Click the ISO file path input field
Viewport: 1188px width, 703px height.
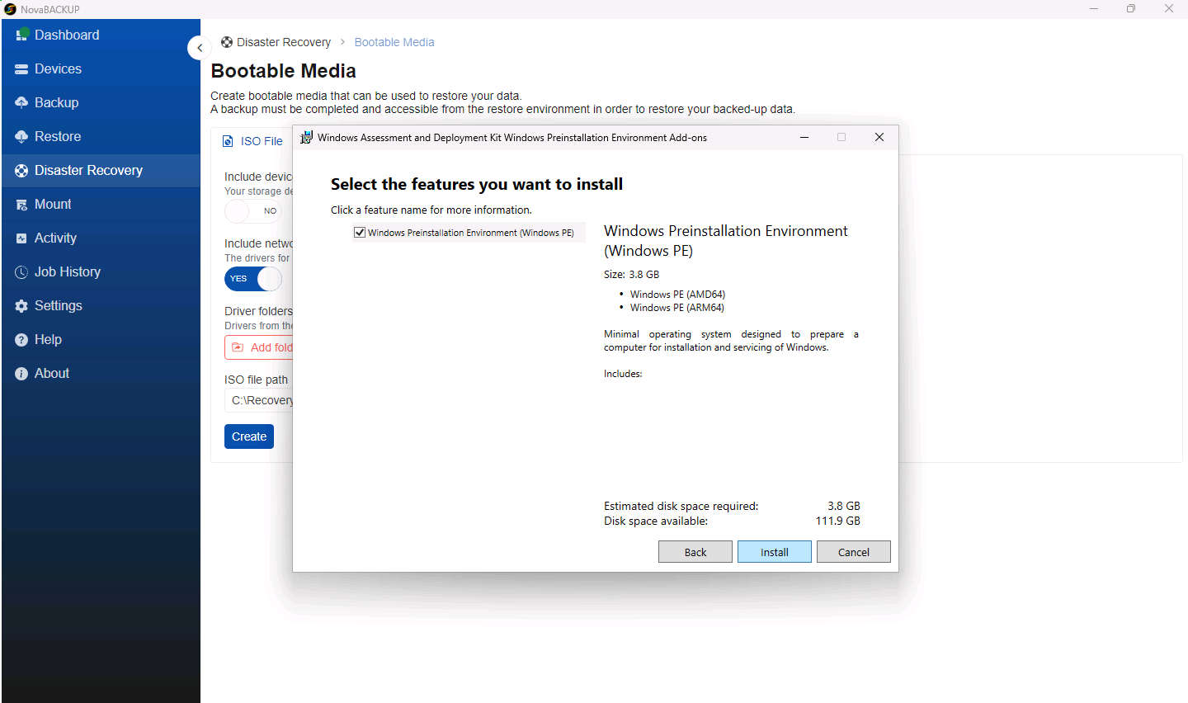259,400
